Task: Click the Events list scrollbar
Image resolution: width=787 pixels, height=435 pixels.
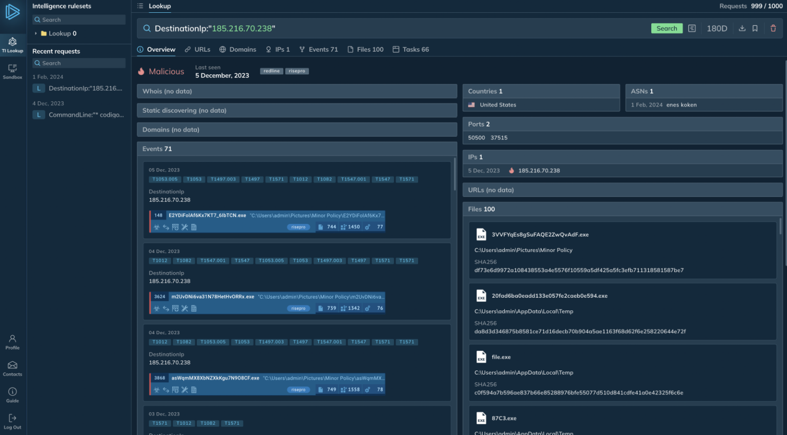Action: (x=454, y=174)
